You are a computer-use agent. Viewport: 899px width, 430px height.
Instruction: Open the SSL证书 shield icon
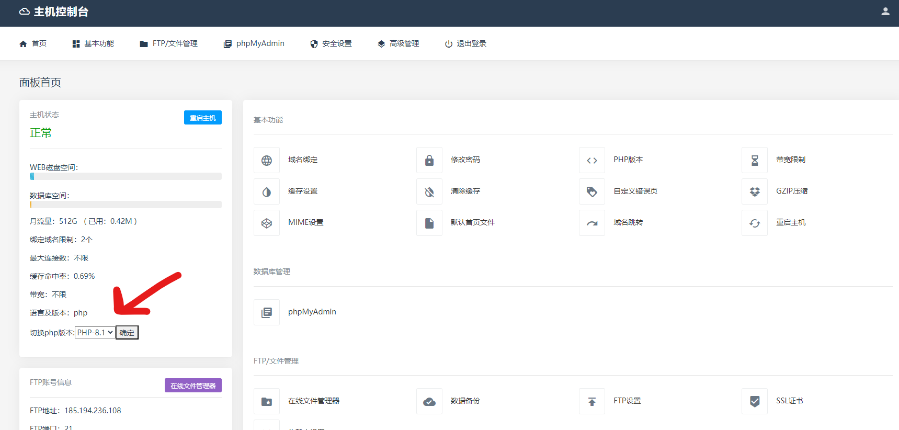(x=755, y=401)
